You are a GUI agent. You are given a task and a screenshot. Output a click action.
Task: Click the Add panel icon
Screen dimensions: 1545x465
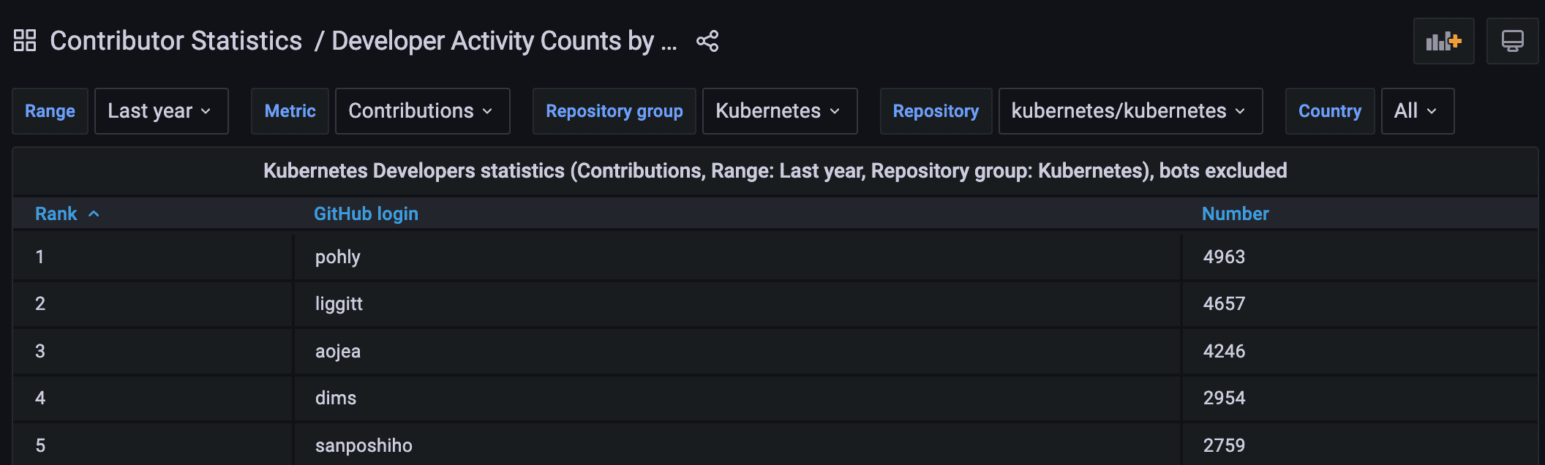pos(1443,41)
